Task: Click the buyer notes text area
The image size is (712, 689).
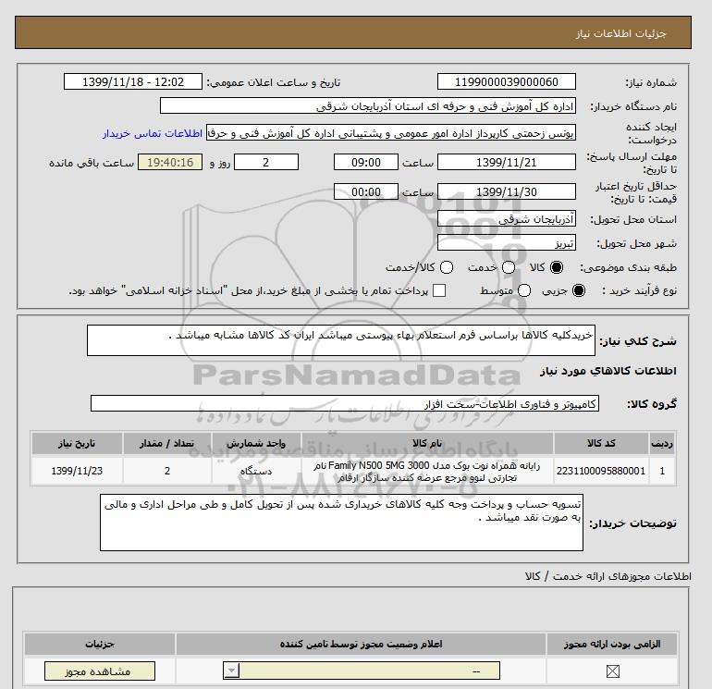Action: pos(341,523)
